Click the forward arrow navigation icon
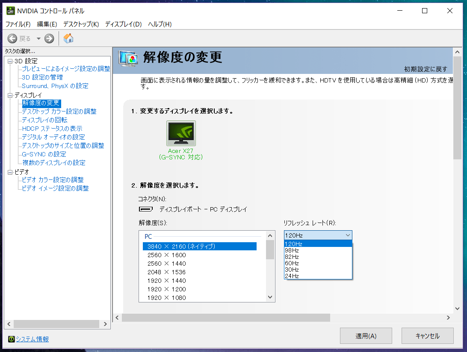Screen dimensions: 467x352 49,38
